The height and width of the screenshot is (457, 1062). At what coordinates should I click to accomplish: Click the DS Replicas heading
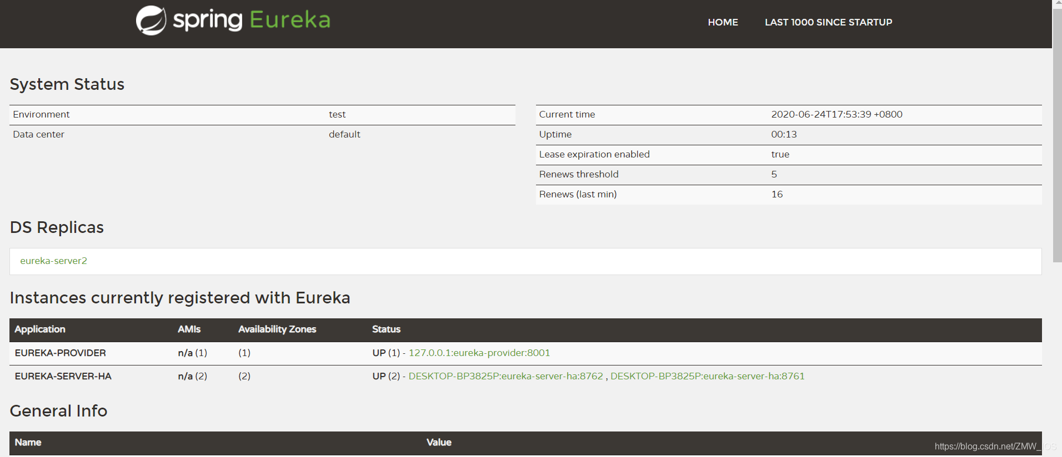point(57,227)
